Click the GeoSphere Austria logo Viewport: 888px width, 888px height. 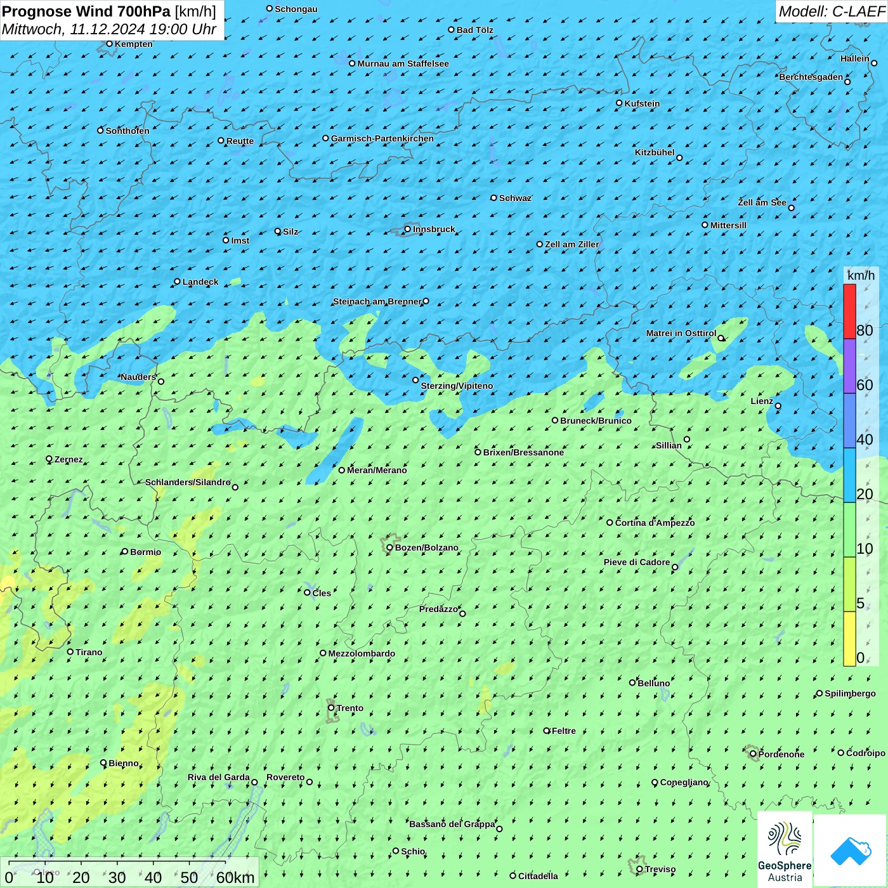[785, 850]
